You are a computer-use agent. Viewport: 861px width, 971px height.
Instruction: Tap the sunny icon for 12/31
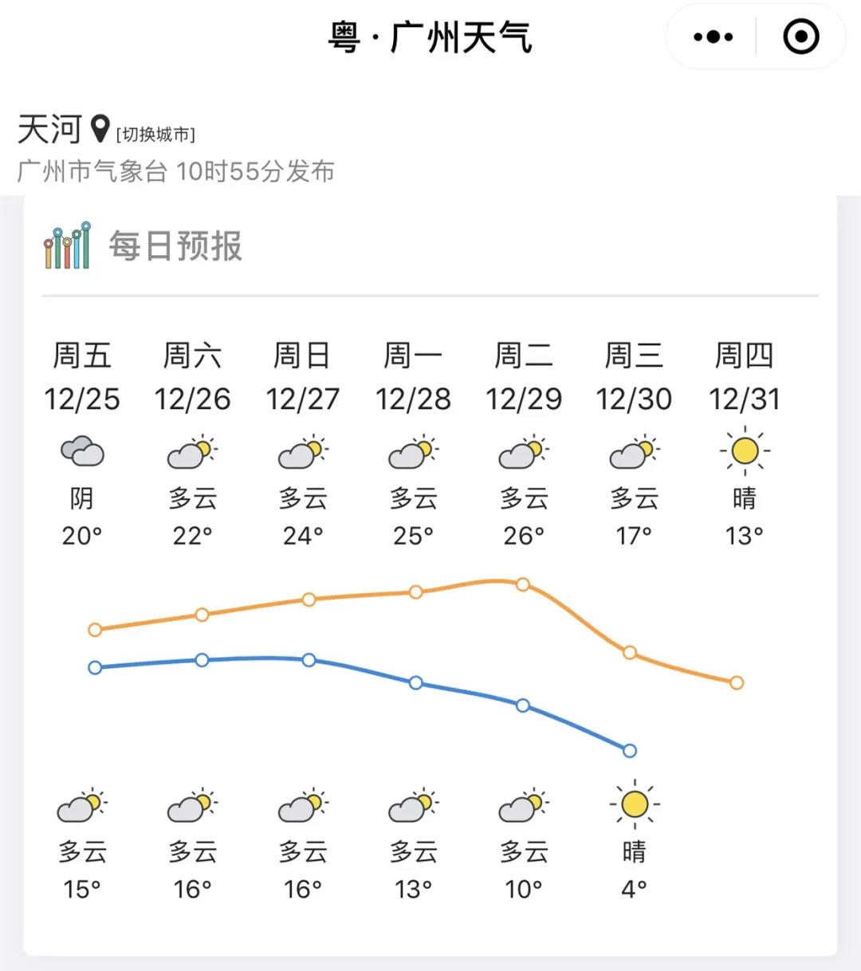[745, 451]
